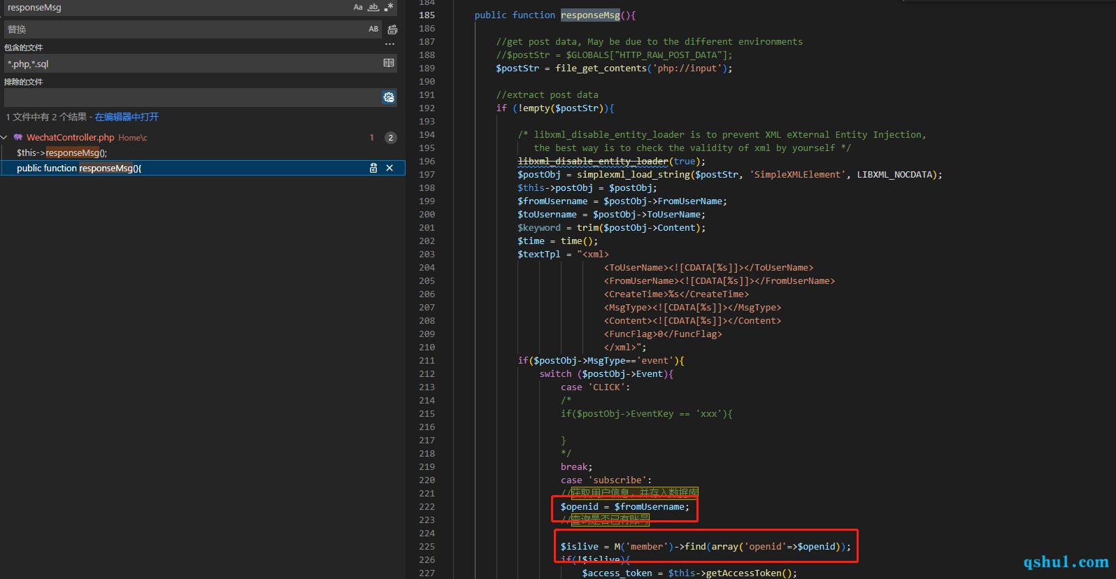Screen dimensions: 1116x579
Task: Select the $this->responseMsg(); result
Action: 62,153
